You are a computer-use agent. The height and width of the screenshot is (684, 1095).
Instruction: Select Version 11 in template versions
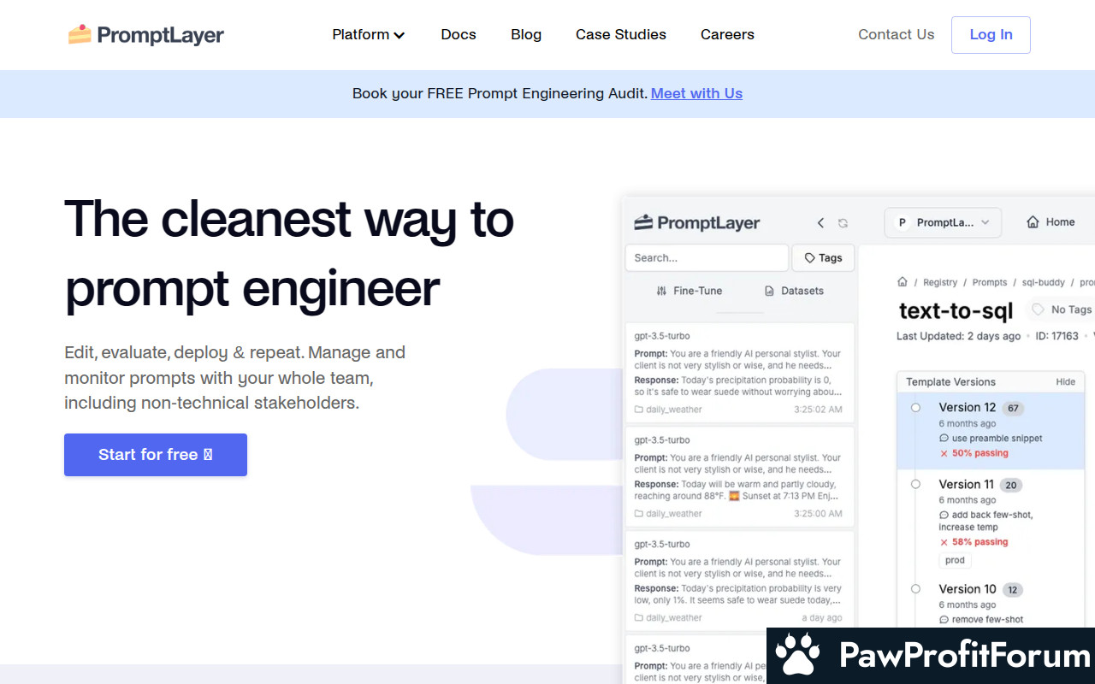coord(991,522)
